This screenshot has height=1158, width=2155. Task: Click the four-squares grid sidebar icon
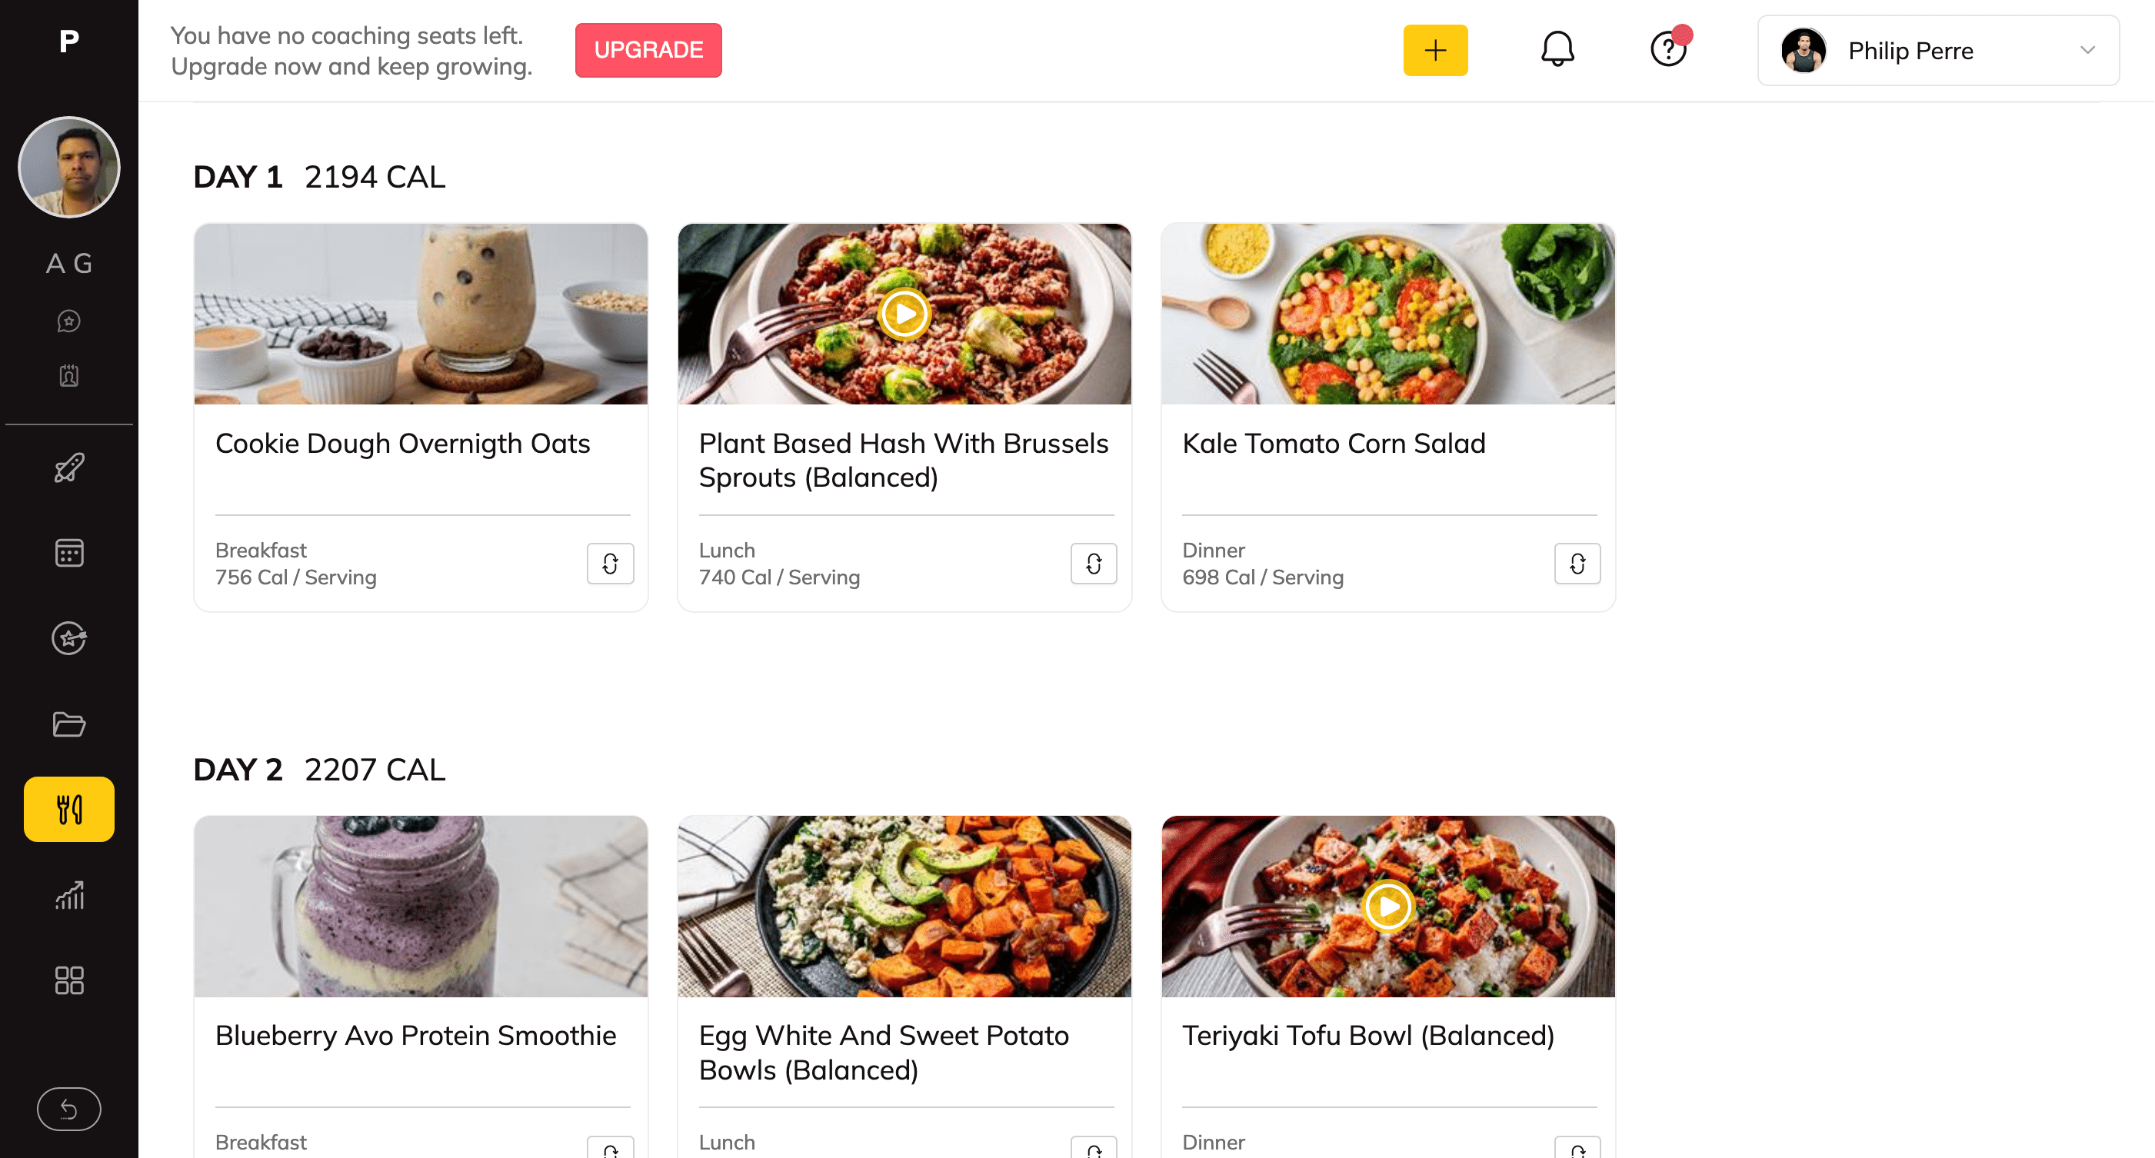point(68,980)
